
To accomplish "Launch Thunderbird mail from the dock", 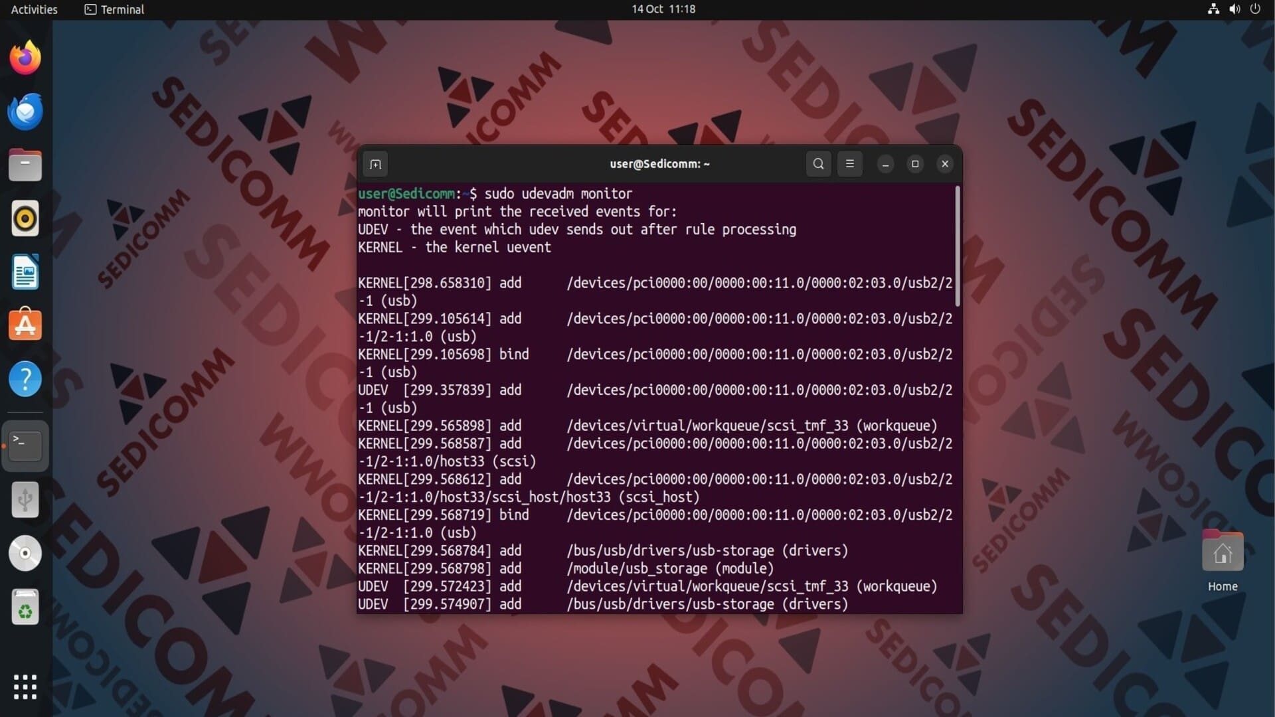I will pos(25,112).
